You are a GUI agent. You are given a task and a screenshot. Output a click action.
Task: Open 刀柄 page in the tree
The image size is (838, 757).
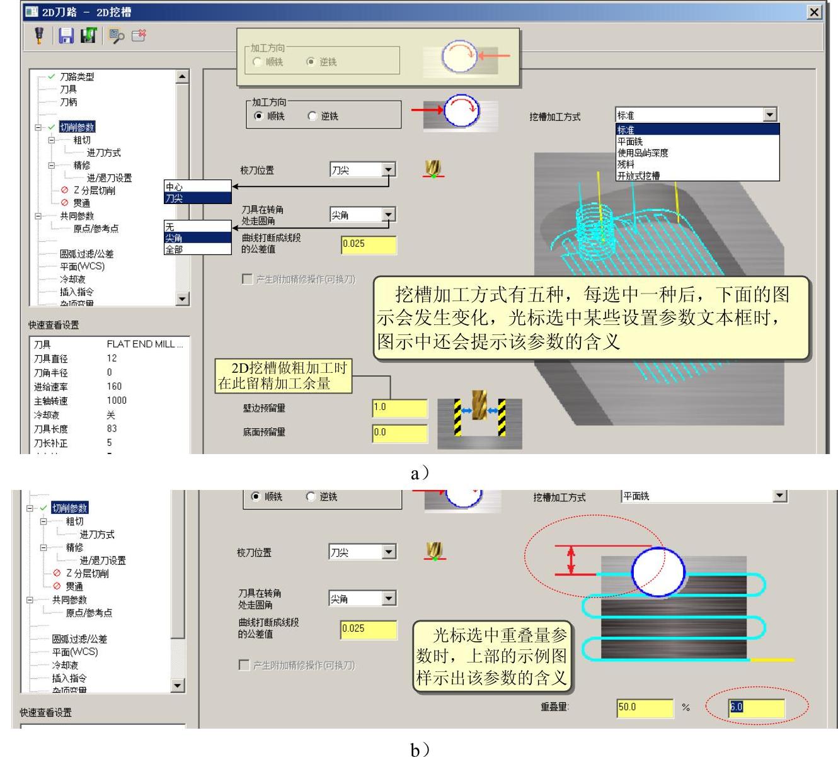coord(69,102)
